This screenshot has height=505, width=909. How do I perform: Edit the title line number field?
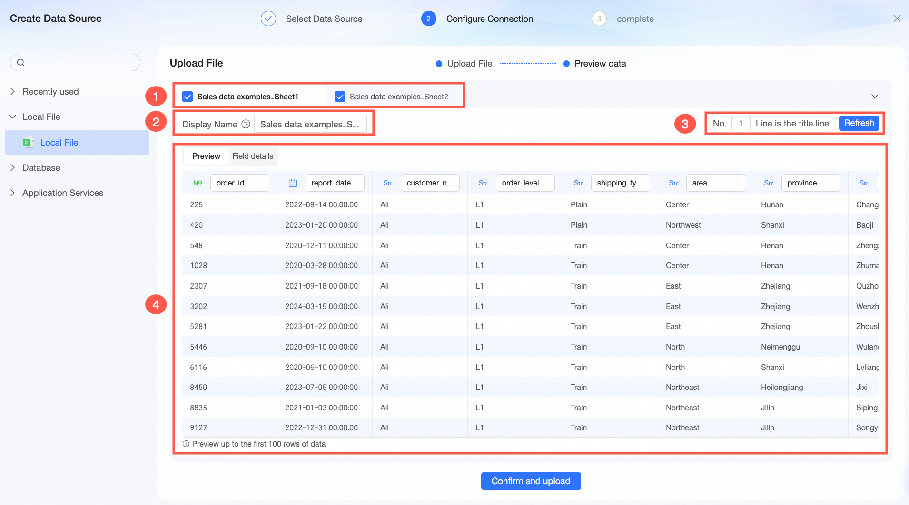coord(741,123)
